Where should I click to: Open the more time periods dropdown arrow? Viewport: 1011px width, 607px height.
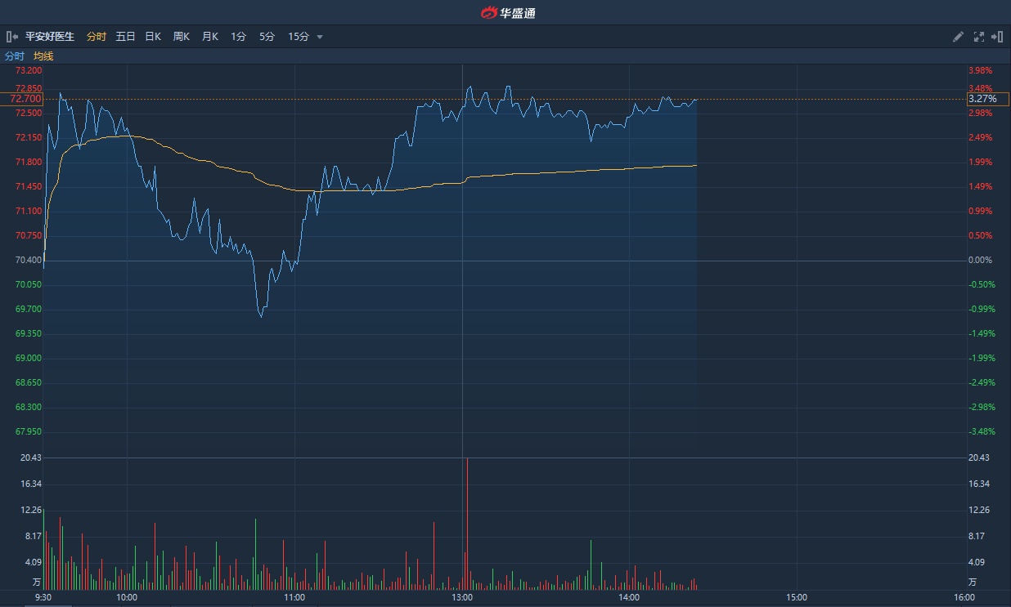[320, 37]
